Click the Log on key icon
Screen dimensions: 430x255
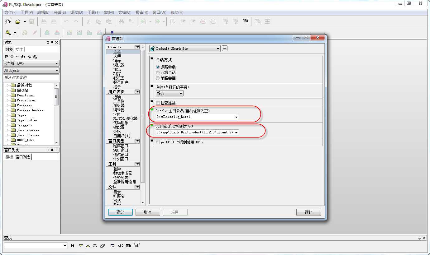[8, 33]
